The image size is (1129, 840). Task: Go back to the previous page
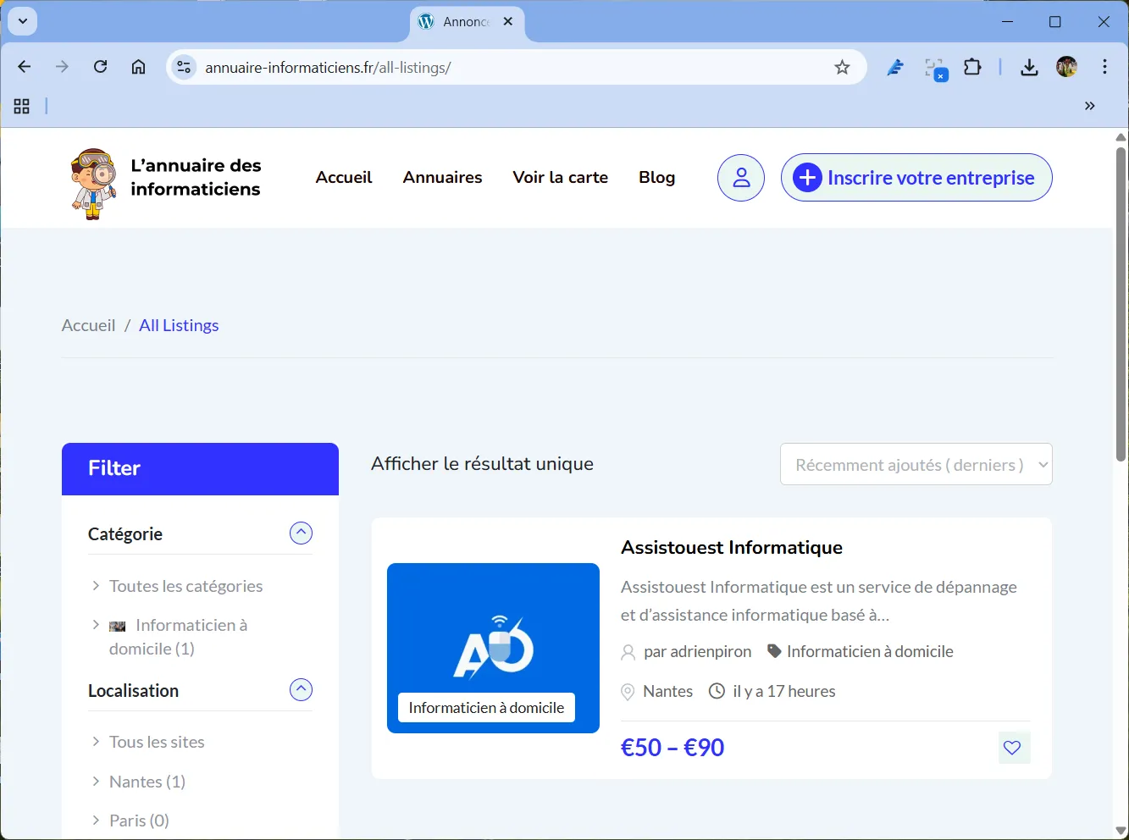pyautogui.click(x=25, y=67)
